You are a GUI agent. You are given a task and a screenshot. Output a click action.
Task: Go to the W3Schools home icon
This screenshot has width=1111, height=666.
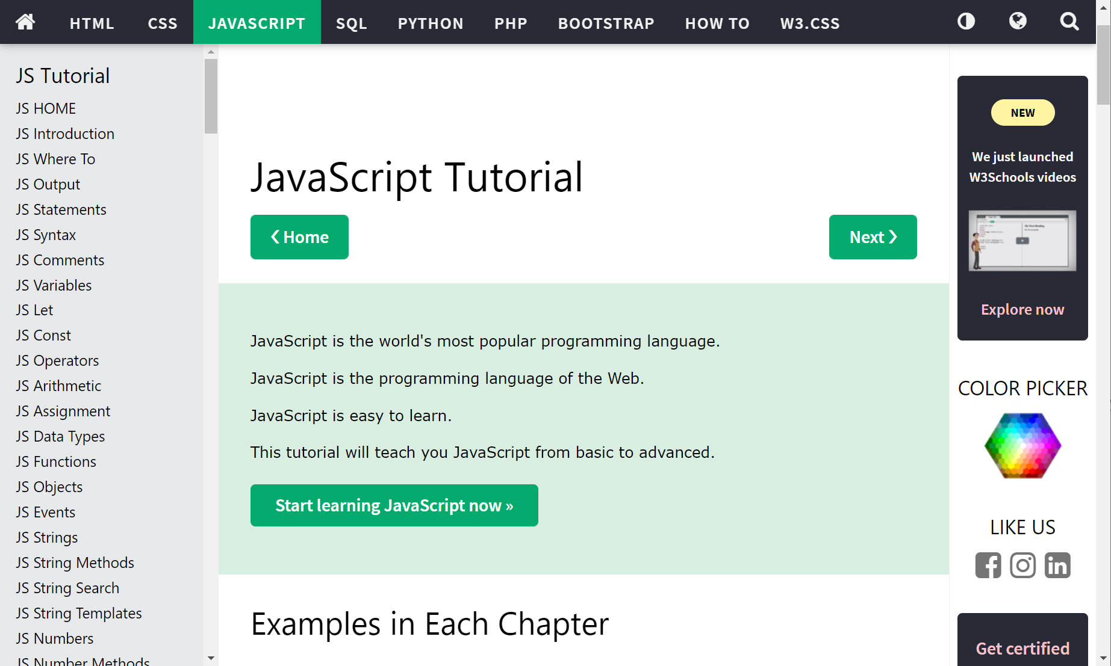tap(25, 22)
